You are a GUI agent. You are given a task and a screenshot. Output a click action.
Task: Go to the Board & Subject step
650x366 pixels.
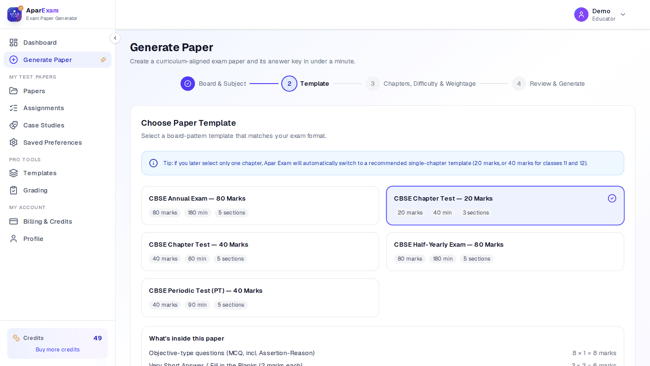tap(213, 84)
